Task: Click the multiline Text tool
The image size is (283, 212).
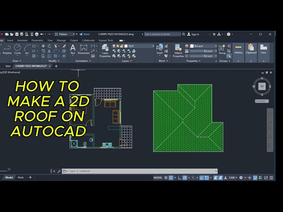Action: tap(73, 49)
